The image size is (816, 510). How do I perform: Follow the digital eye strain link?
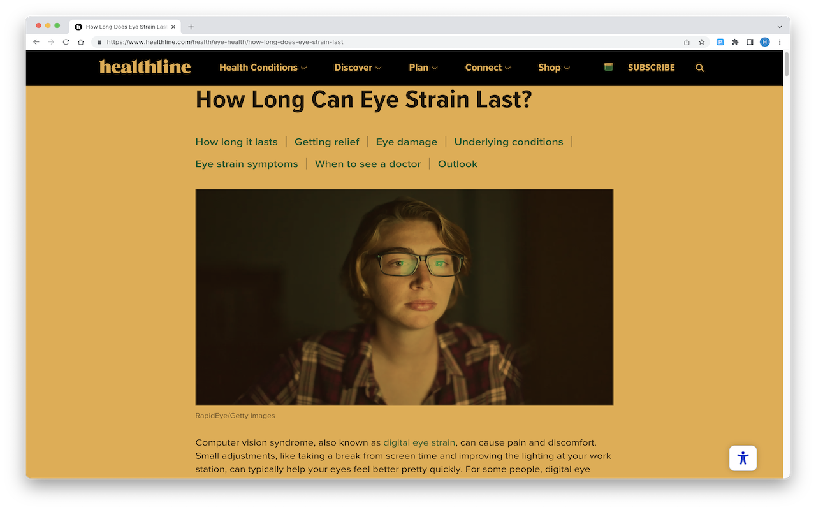tap(419, 442)
